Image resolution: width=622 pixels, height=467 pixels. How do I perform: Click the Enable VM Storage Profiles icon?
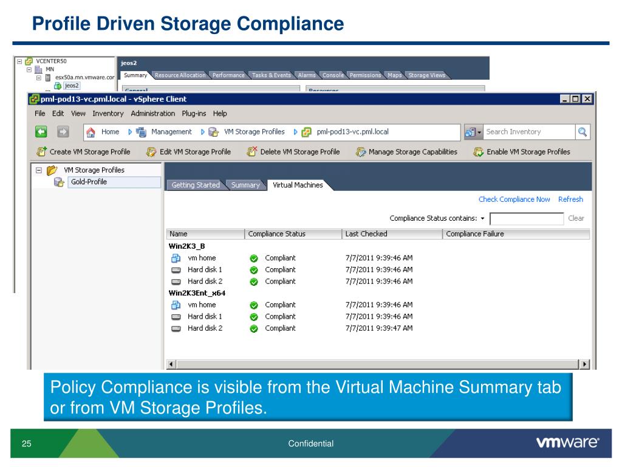click(x=479, y=151)
